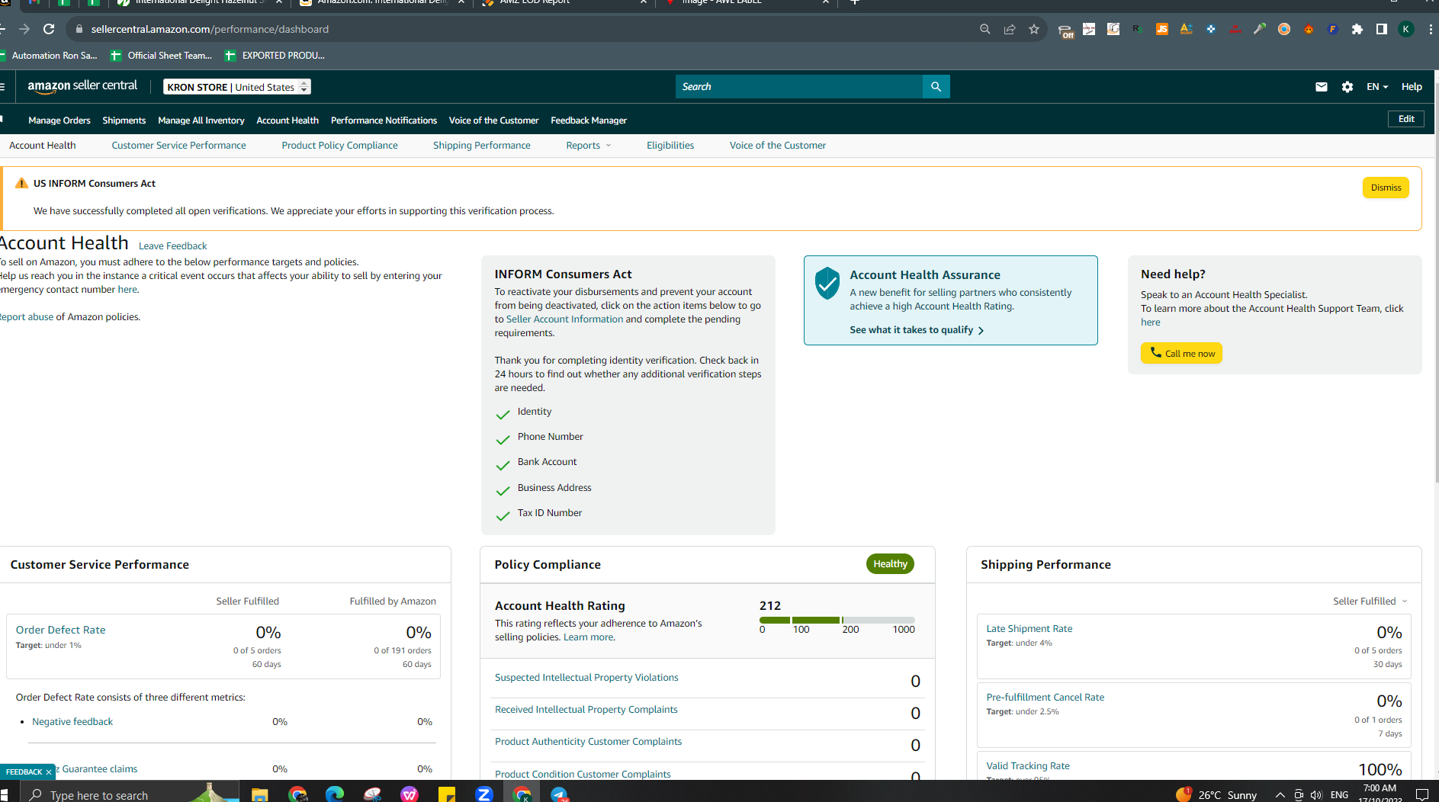Switch to Shipping Performance tab
Image resolution: width=1439 pixels, height=802 pixels.
tap(482, 146)
